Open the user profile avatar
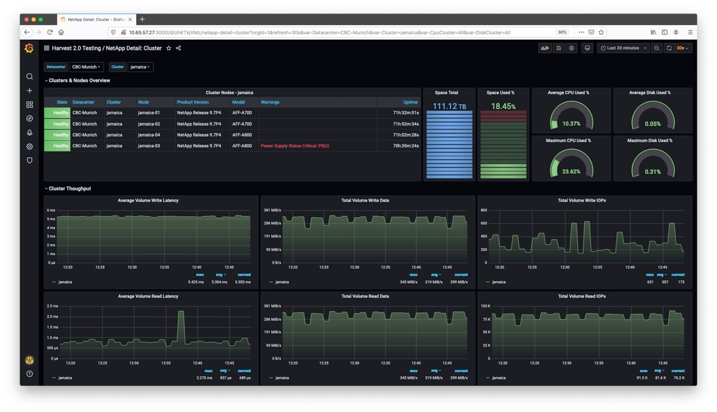 coord(30,360)
